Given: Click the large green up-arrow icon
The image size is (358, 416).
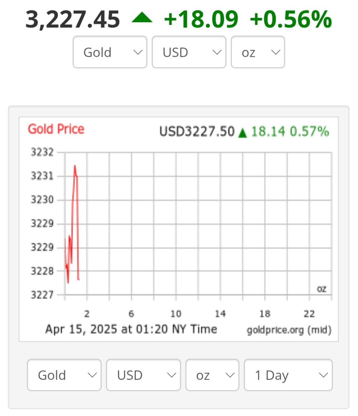Looking at the screenshot, I should tap(142, 18).
